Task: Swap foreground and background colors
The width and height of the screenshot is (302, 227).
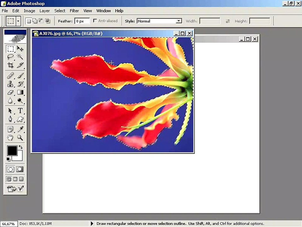Action: click(20, 147)
